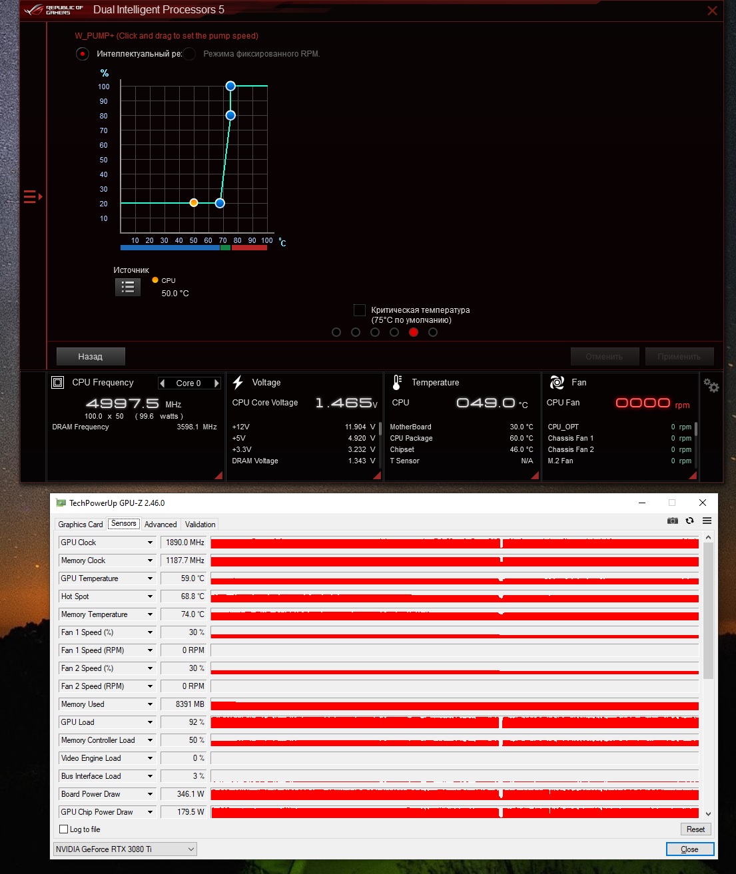Select the intelligent mode radio button
This screenshot has width=736, height=874.
click(x=83, y=54)
